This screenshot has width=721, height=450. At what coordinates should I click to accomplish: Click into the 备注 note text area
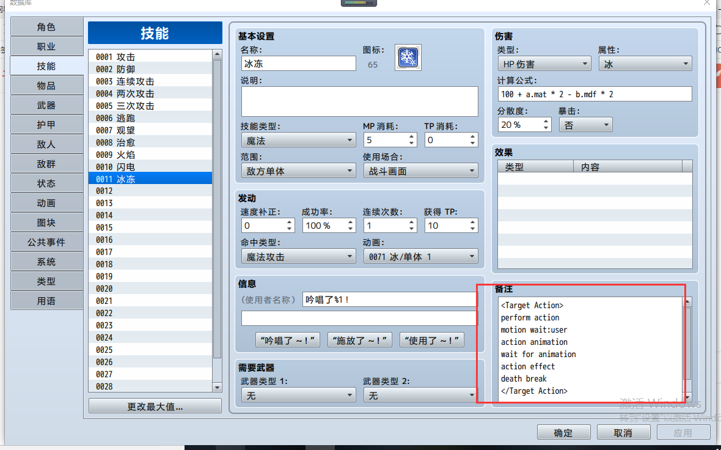[590, 349]
